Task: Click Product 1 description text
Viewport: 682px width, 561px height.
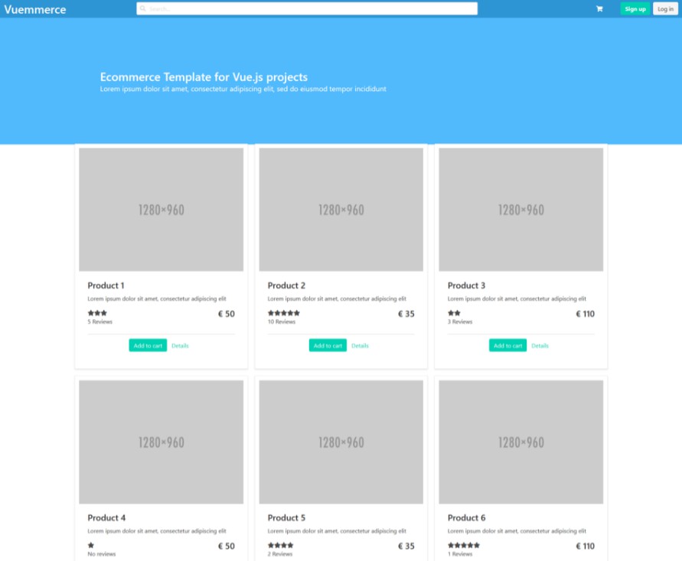Action: (157, 298)
